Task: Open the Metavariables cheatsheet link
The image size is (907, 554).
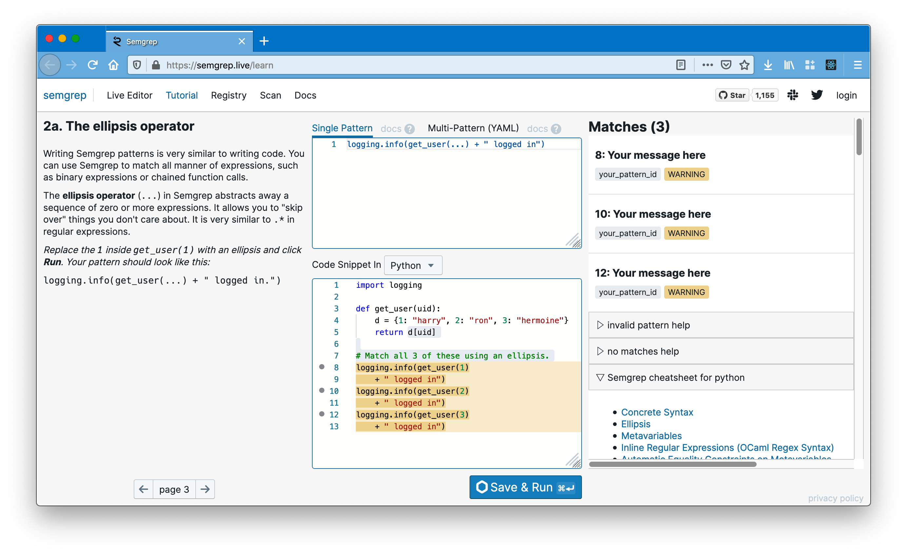Action: [651, 435]
